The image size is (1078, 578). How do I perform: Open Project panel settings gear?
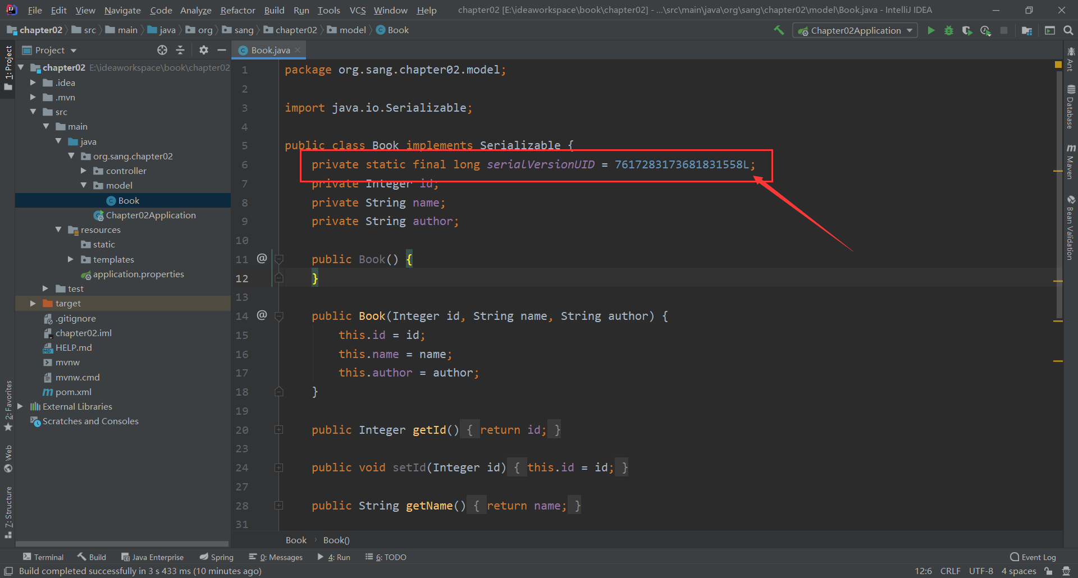[x=204, y=50]
